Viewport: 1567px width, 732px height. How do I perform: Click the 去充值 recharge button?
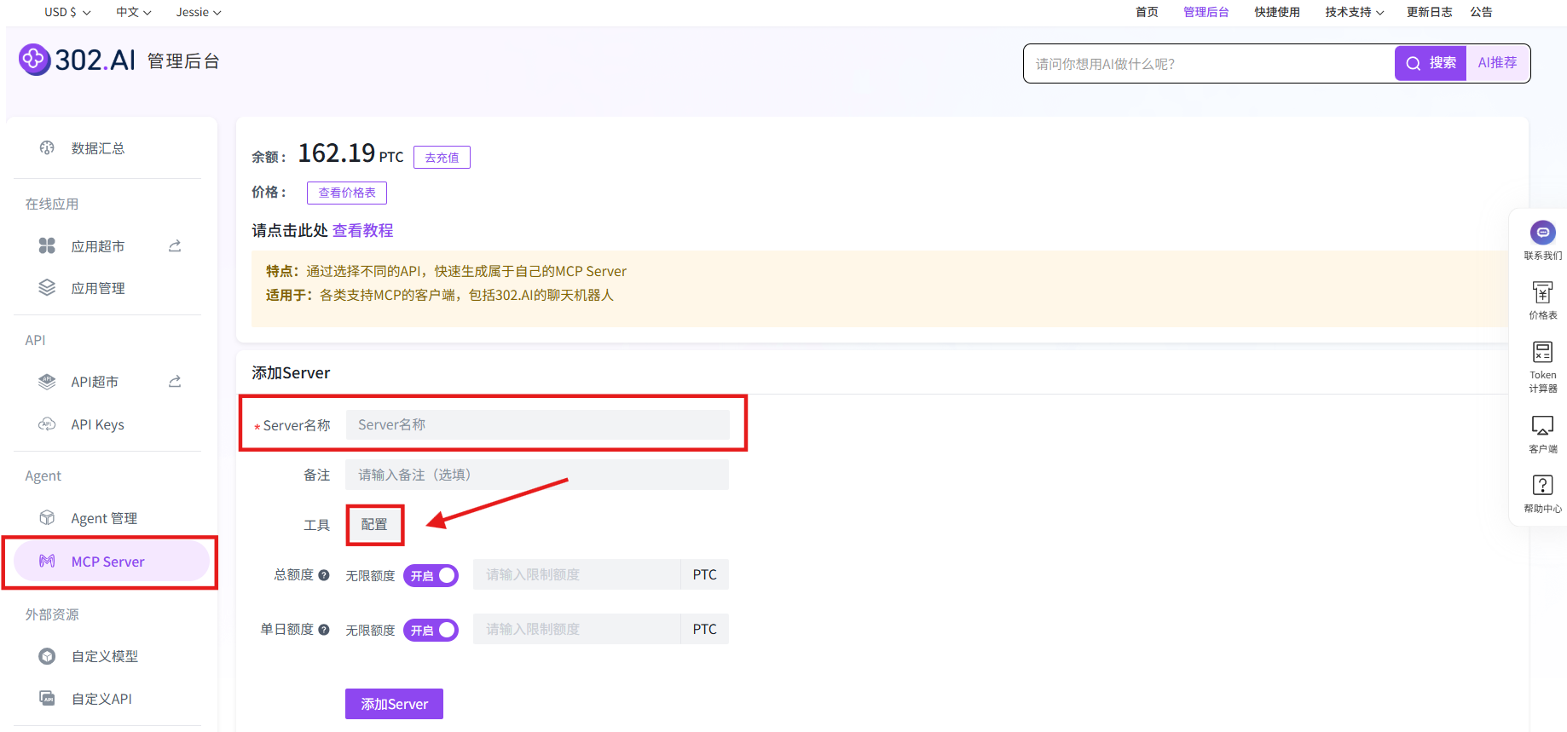(442, 158)
